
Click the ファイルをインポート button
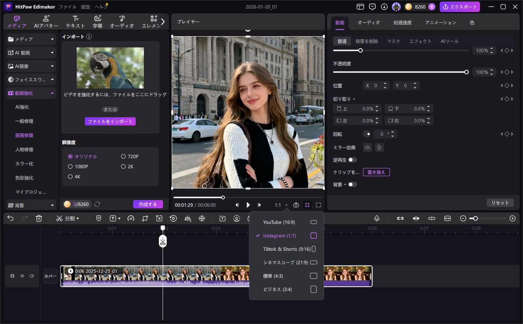pos(110,121)
